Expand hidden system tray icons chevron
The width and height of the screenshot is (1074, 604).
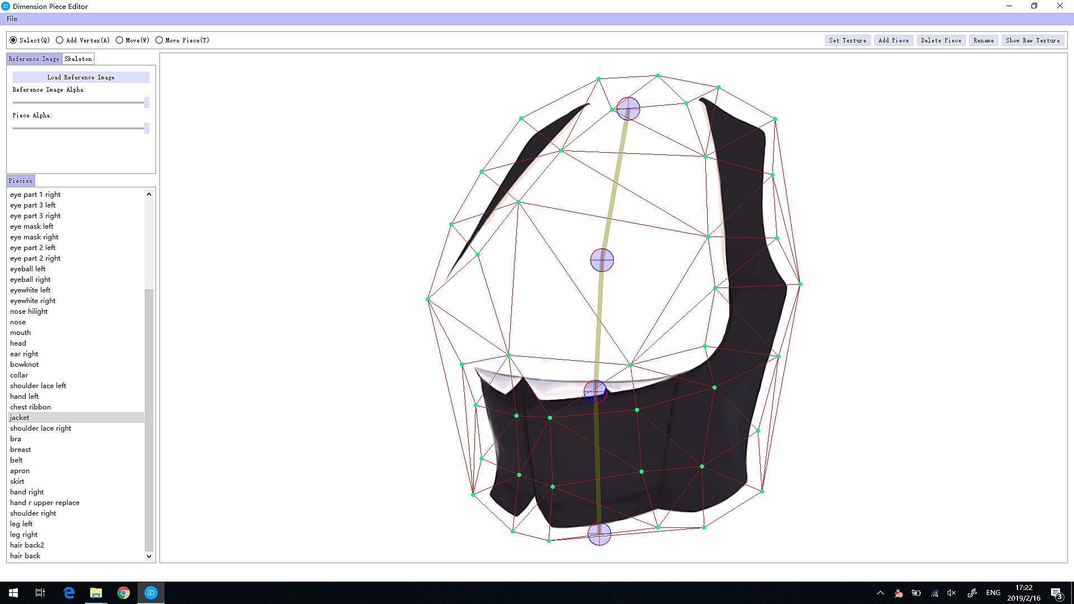tap(880, 593)
